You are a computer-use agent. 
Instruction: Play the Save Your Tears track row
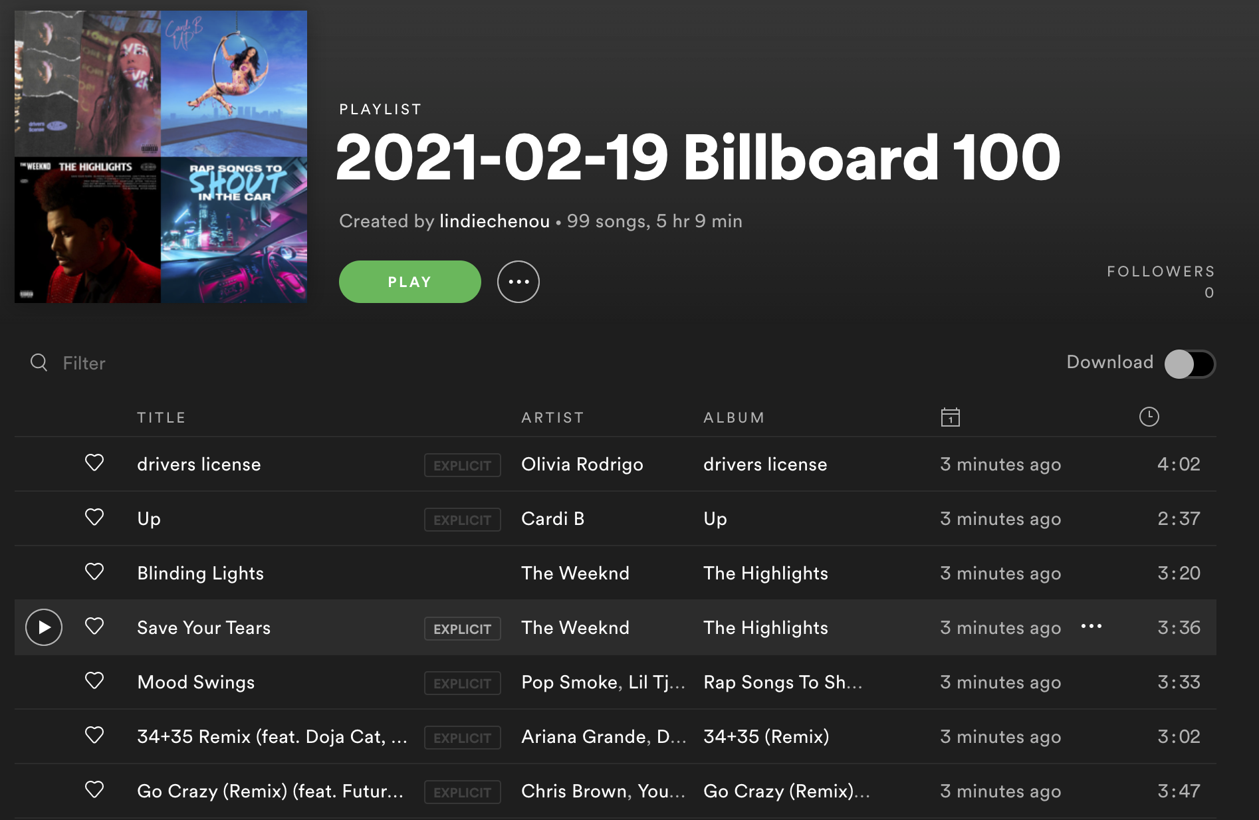(x=43, y=627)
